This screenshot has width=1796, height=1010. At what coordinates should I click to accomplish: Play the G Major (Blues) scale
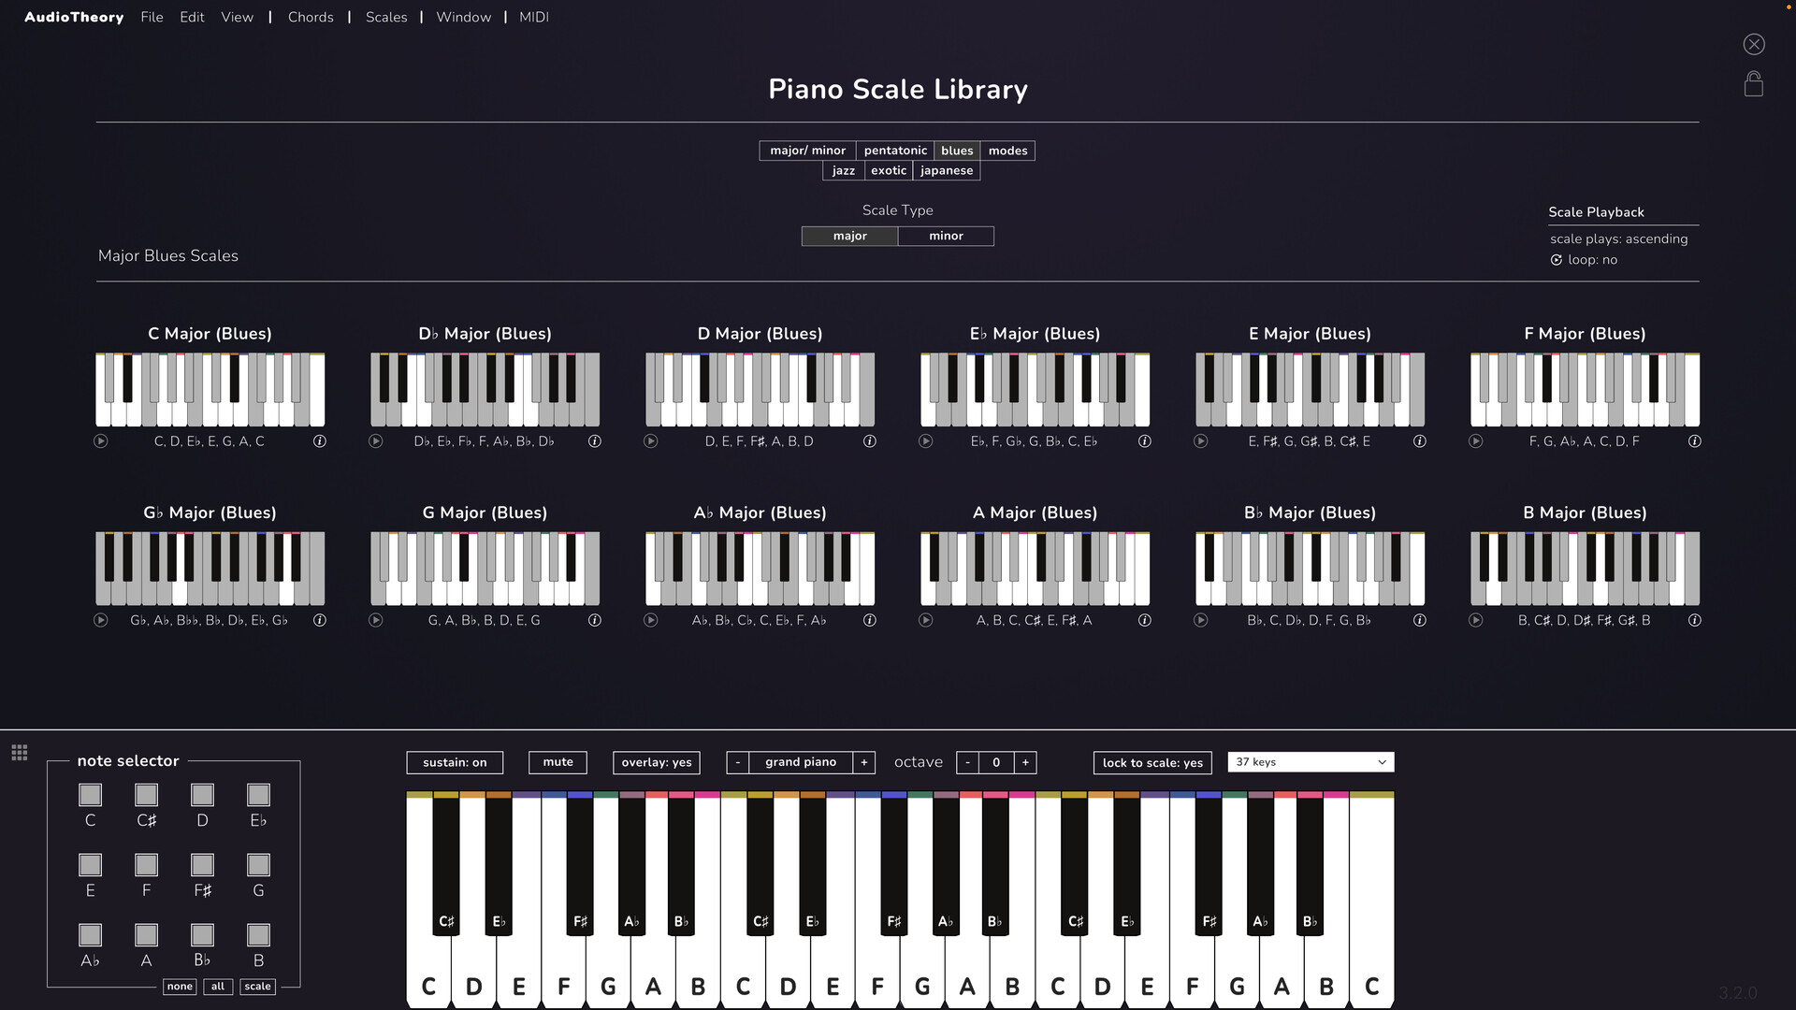point(376,620)
